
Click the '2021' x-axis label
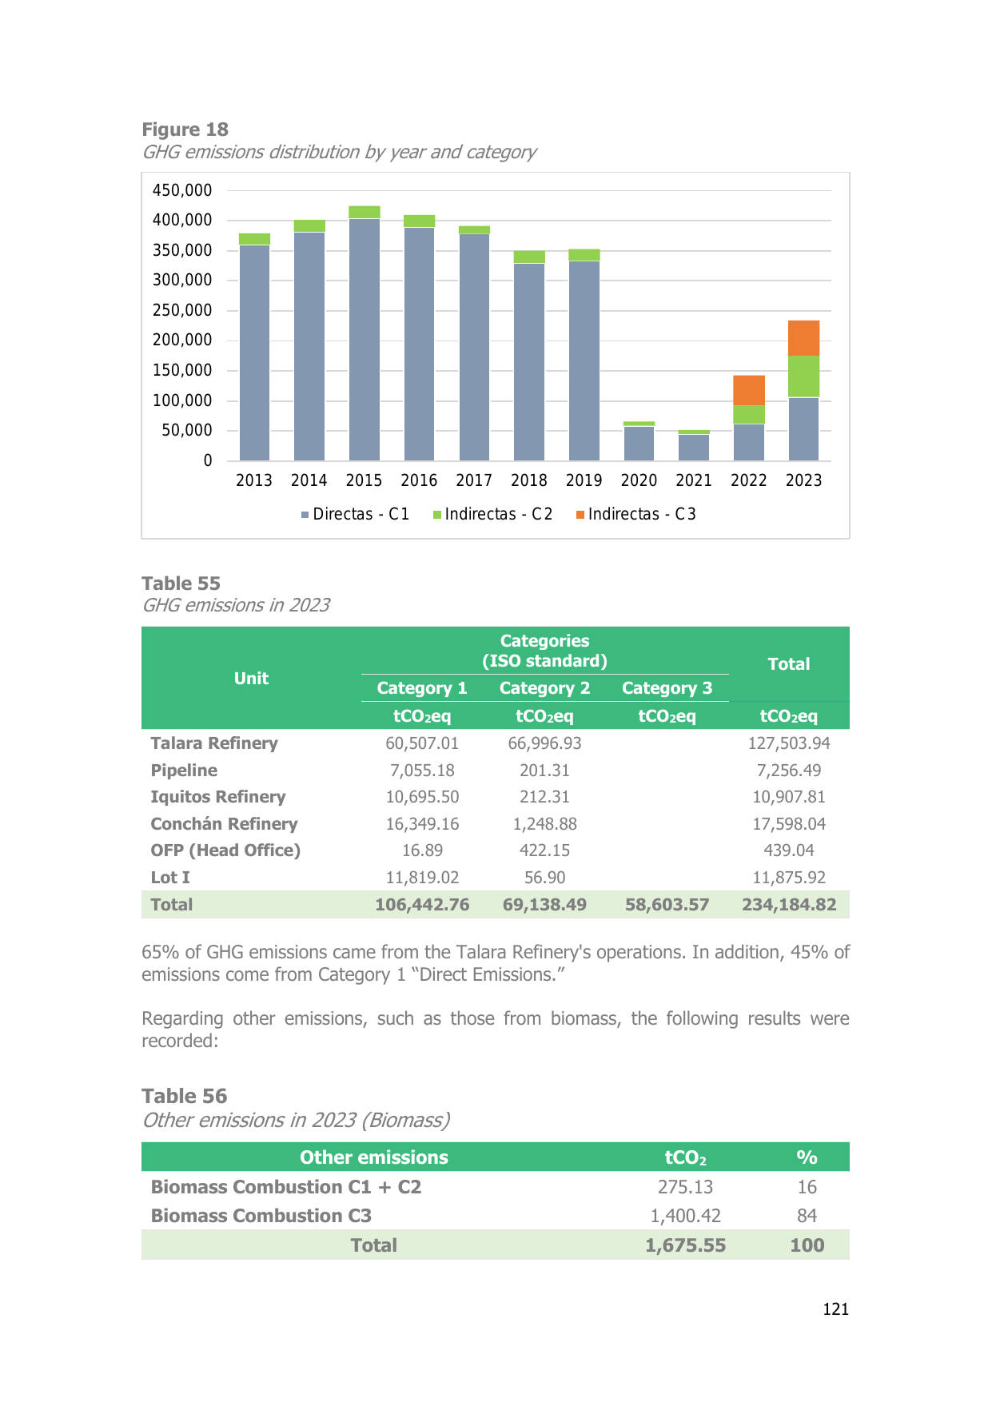point(694,480)
